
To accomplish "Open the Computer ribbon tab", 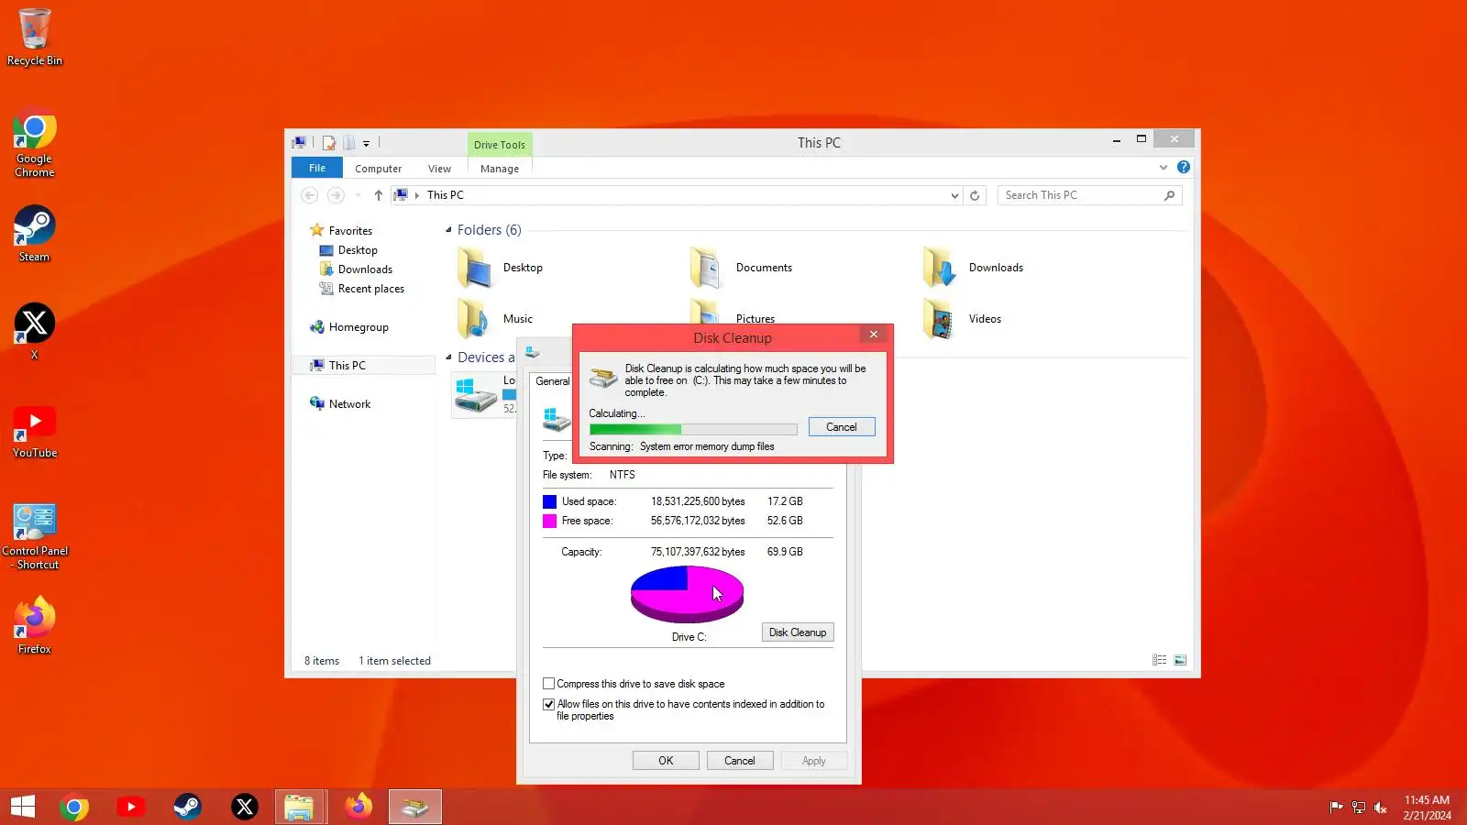I will 379,169.
